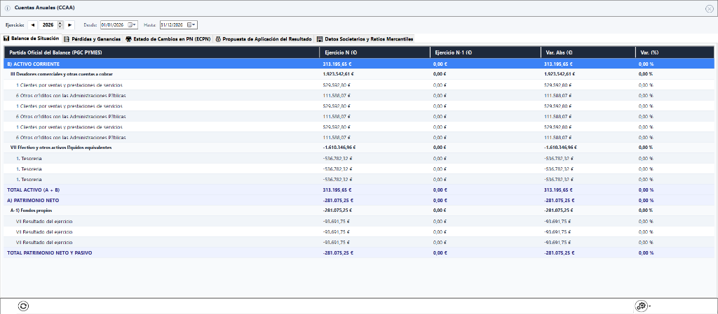This screenshot has height=314, width=718.
Task: Click the refresh icon at bottom left
Action: (x=23, y=306)
